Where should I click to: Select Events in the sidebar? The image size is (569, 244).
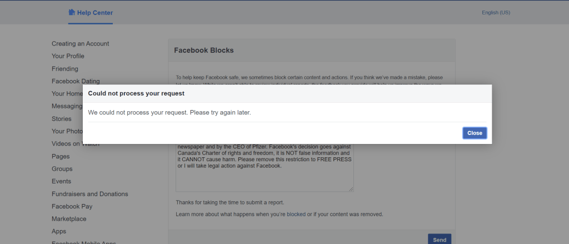coord(61,181)
